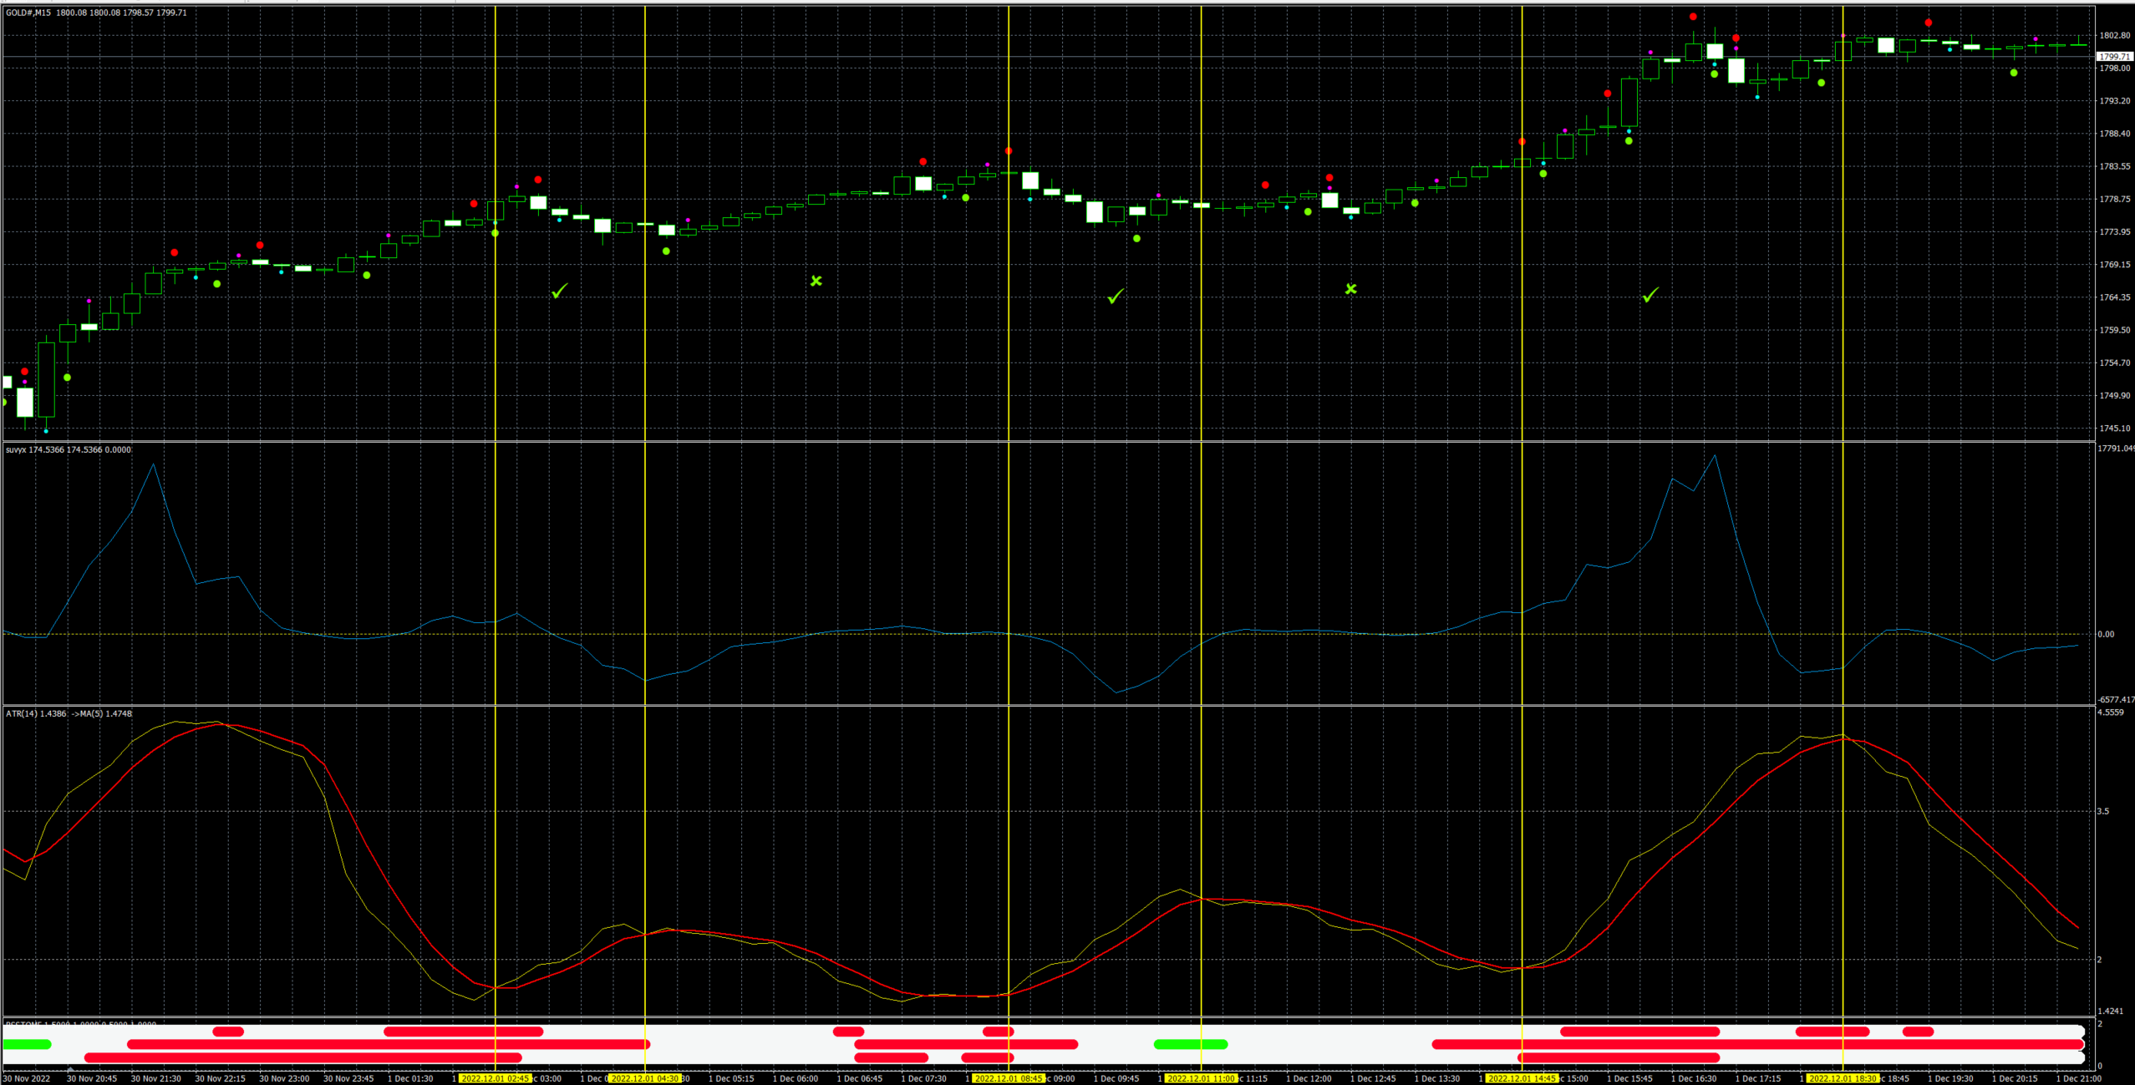The height and width of the screenshot is (1085, 2135).
Task: Click the green checkmark between 08:45 and 11:00 lines
Action: pyautogui.click(x=1116, y=297)
